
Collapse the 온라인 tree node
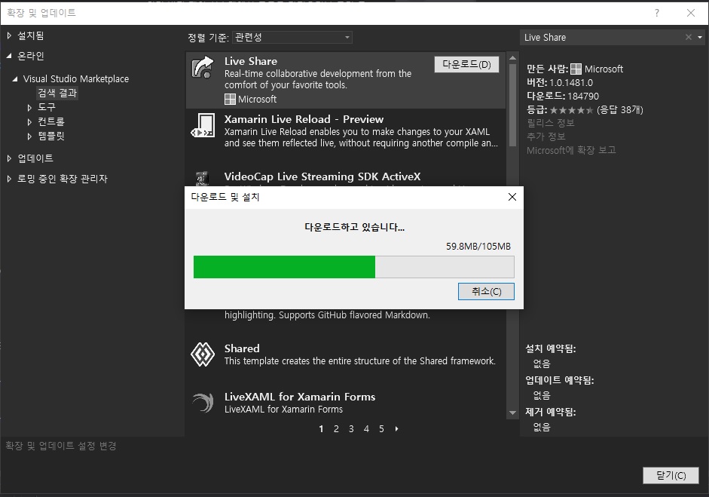pyautogui.click(x=9, y=56)
